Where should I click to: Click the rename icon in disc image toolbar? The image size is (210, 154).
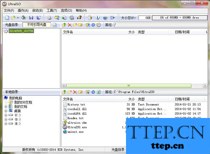pyautogui.click(x=80, y=25)
